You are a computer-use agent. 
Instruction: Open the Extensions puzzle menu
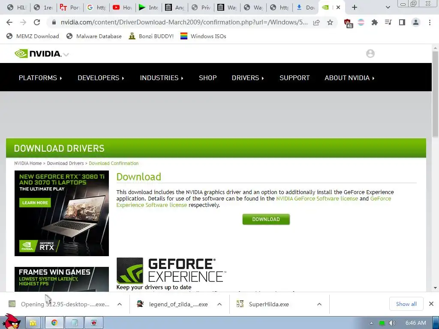coord(374,22)
